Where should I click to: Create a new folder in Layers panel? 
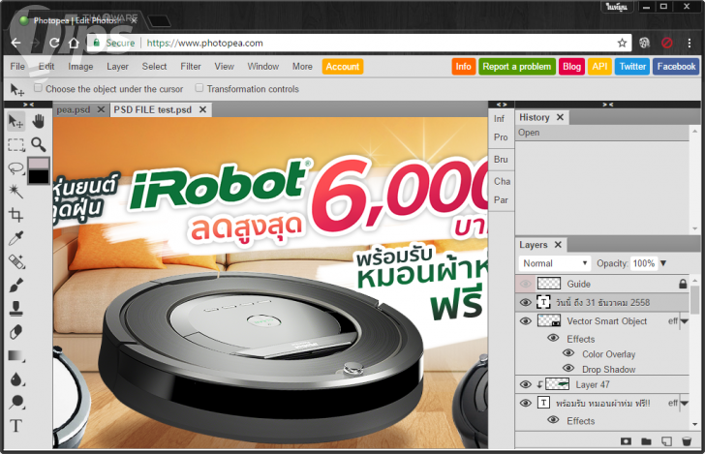[646, 441]
